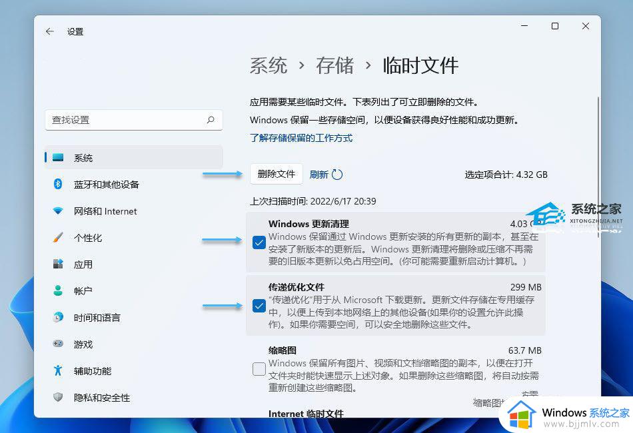
Task: Go to 存储 in the breadcrumb
Action: 334,65
